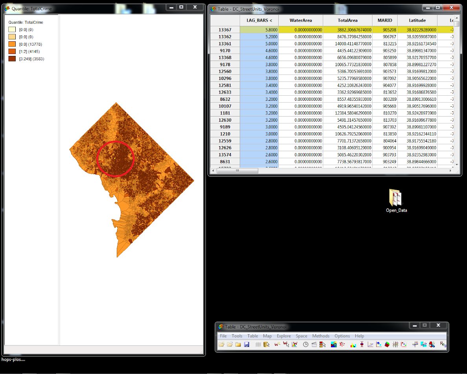
Task: Select table row header 13367
Action: pyautogui.click(x=225, y=30)
